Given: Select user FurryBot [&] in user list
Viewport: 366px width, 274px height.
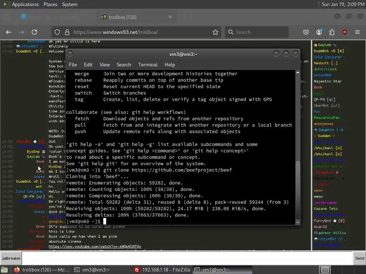Looking at the screenshot, I should point(329,220).
